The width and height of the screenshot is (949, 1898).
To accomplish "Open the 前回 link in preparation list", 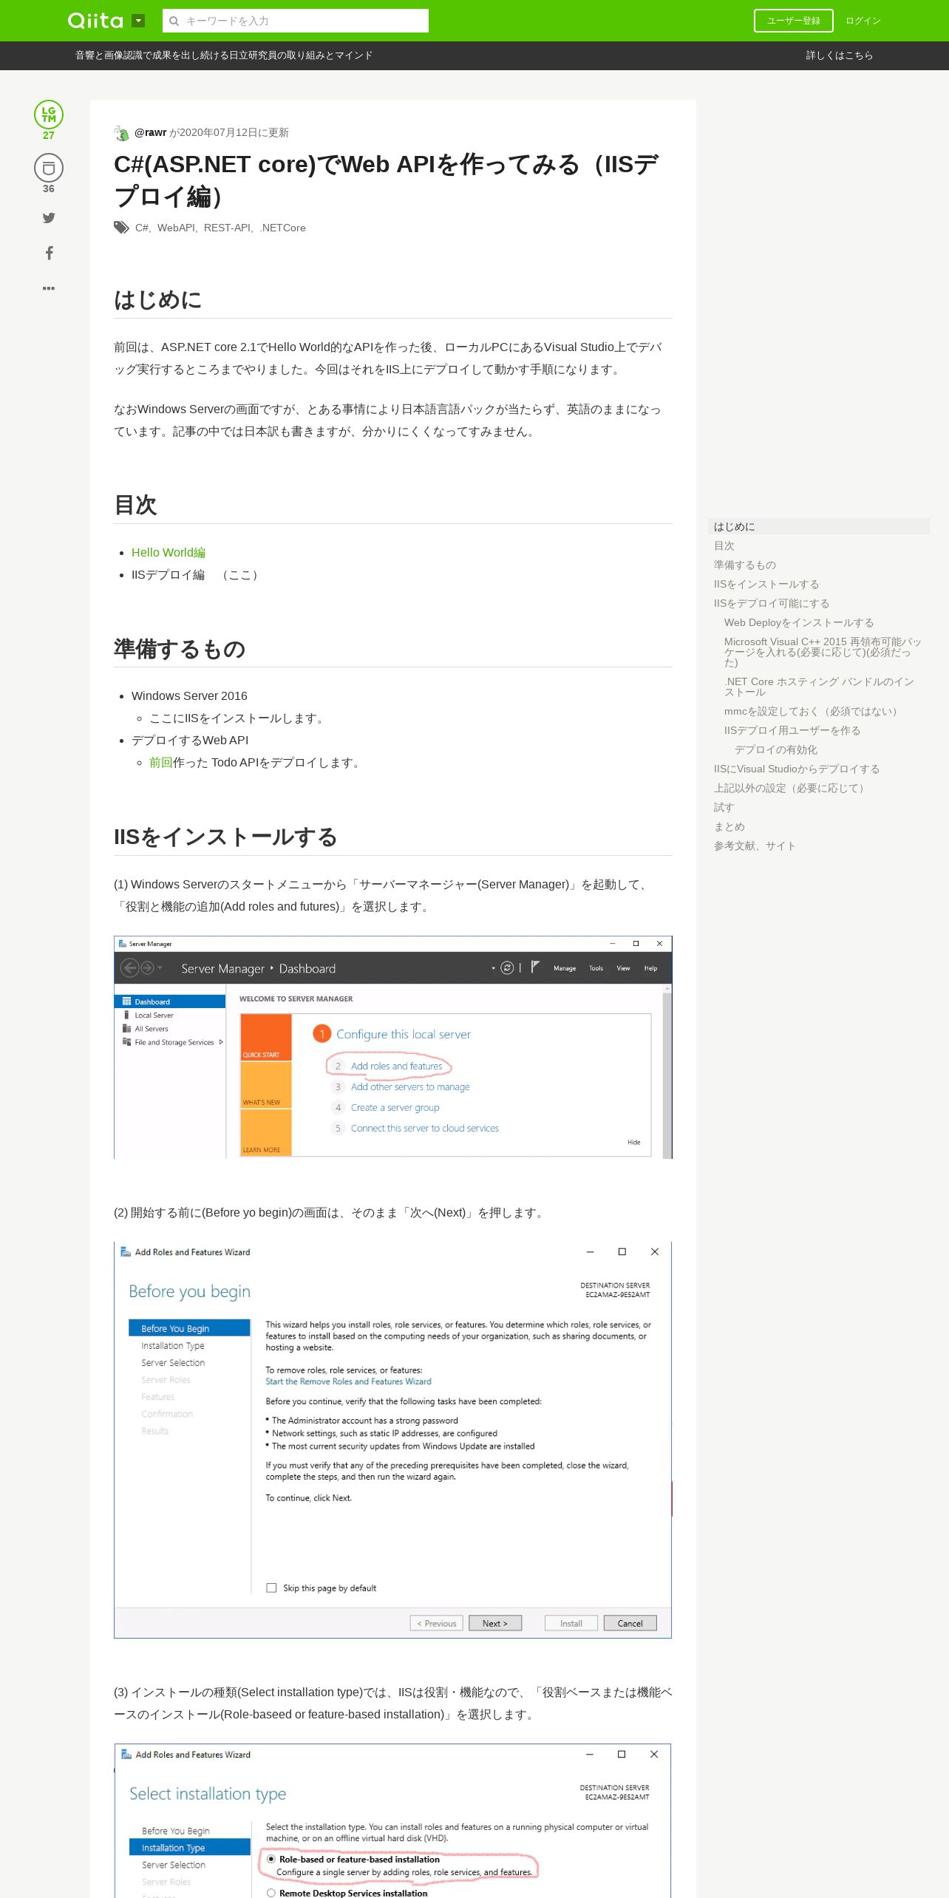I will tap(161, 762).
